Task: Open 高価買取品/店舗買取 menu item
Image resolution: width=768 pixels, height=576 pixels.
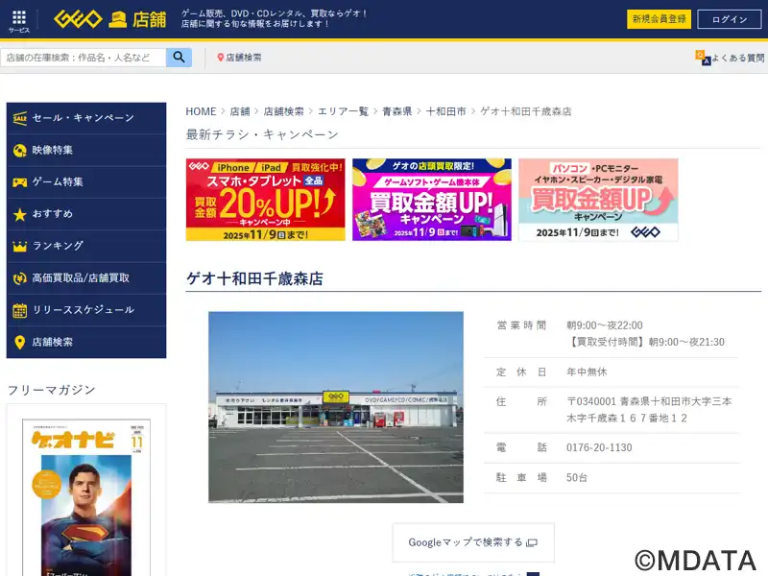Action: 81,278
